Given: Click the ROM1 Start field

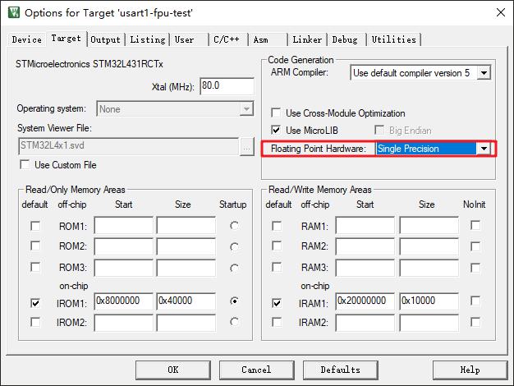Looking at the screenshot, I should pos(124,225).
